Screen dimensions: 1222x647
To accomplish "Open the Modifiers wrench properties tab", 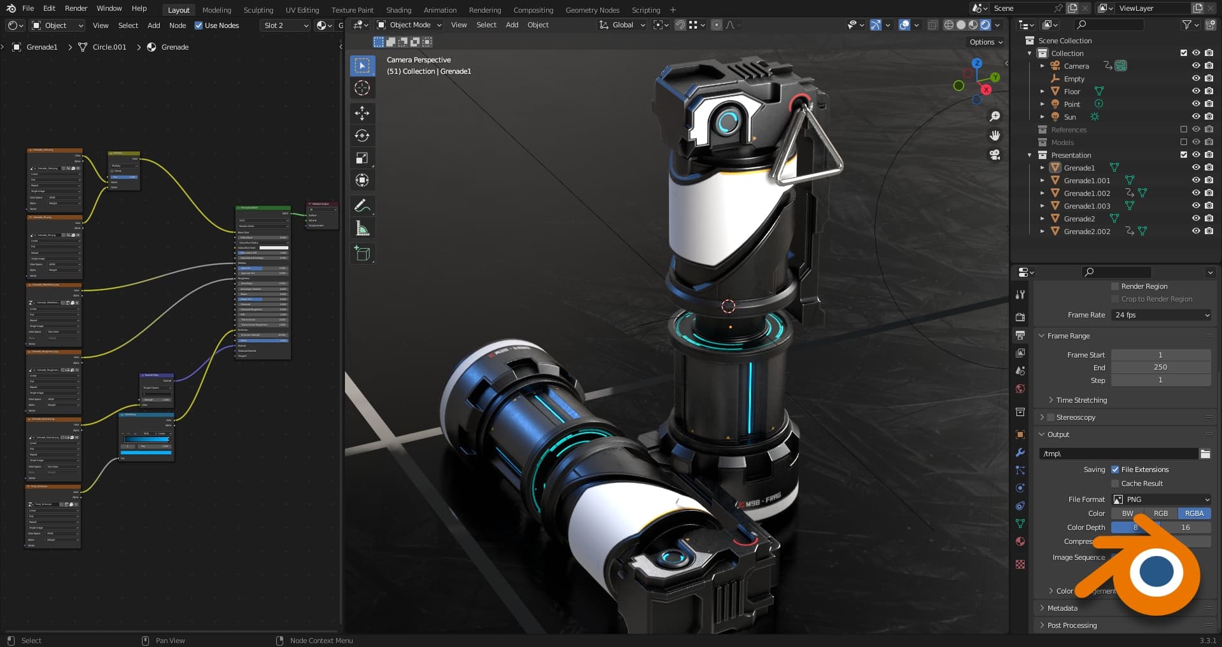I will (x=1020, y=452).
